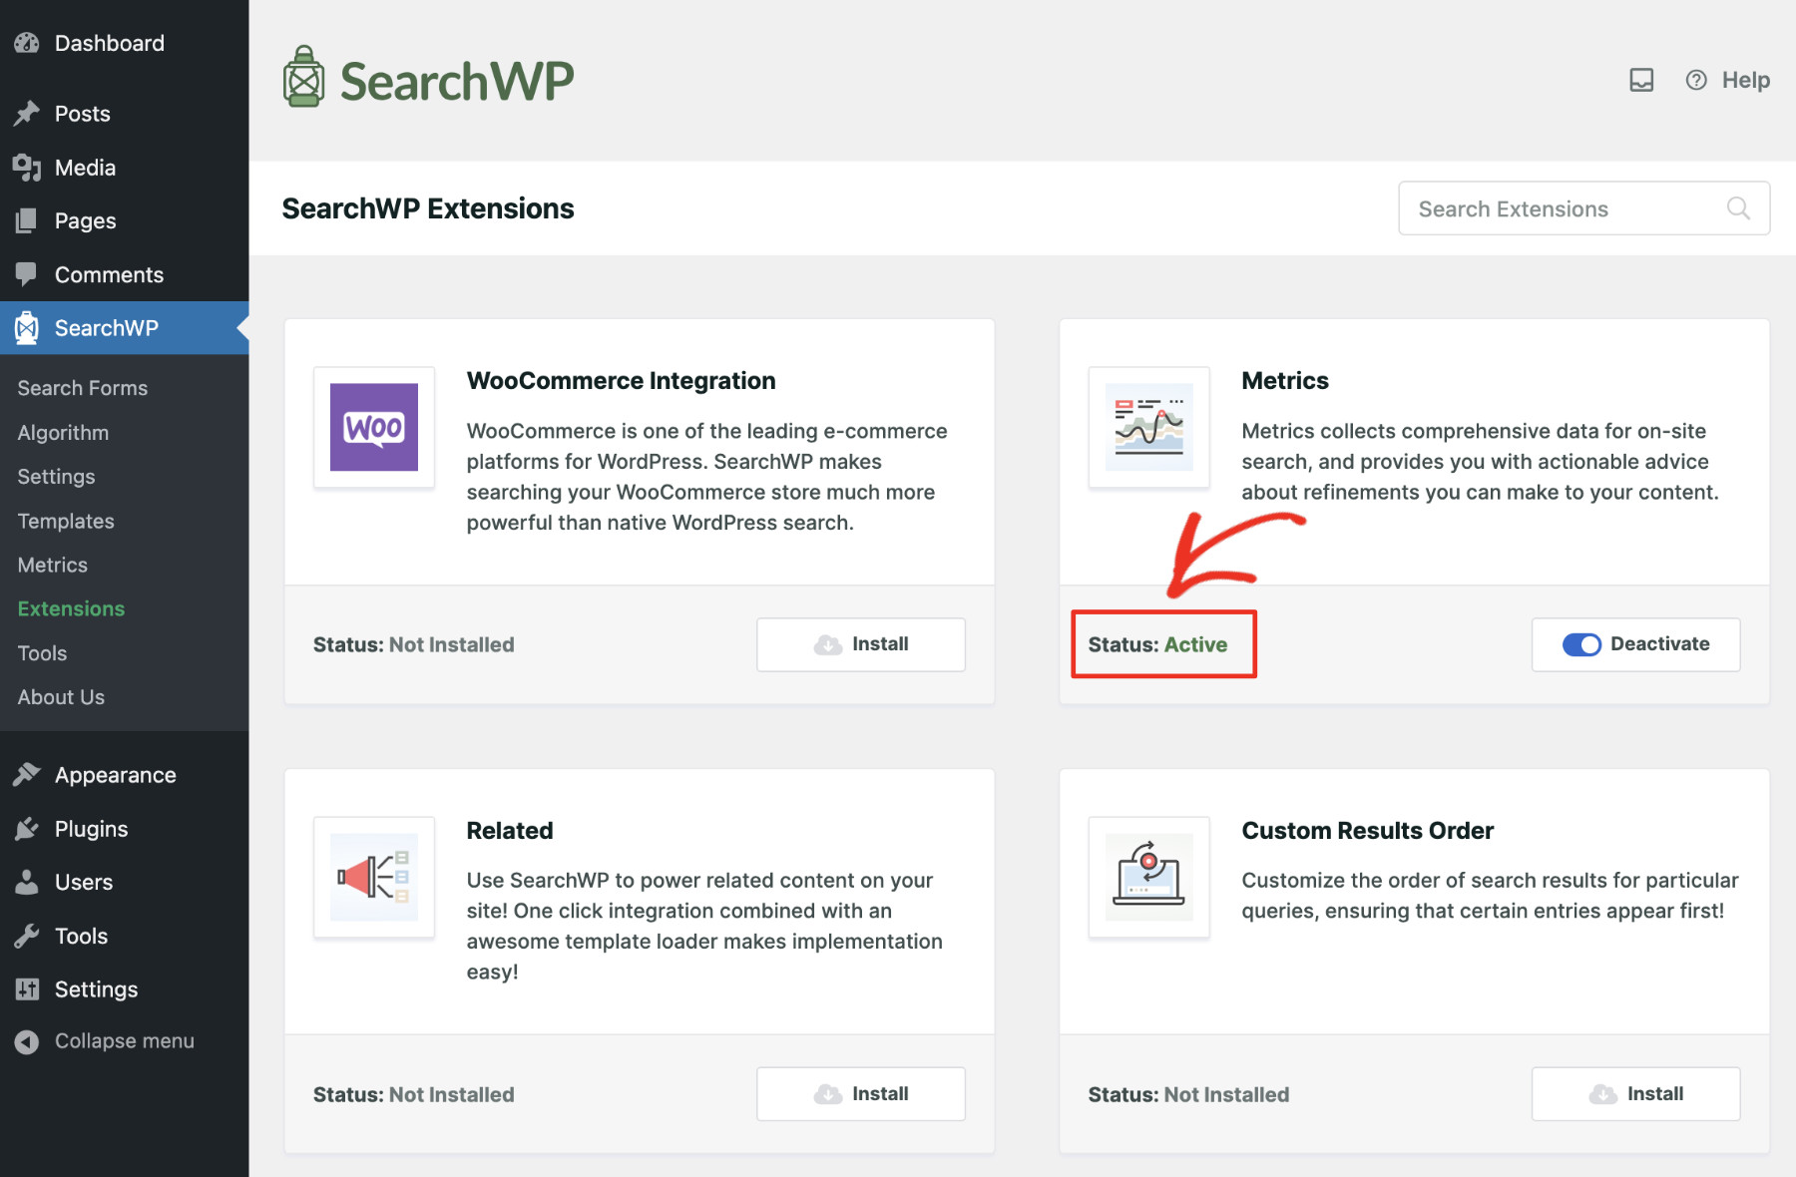
Task: Click the Custom Results Order title
Action: (1368, 831)
